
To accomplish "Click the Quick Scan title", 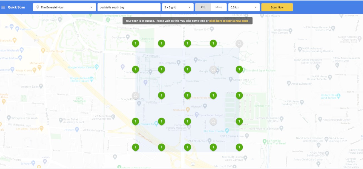I will tap(16, 7).
